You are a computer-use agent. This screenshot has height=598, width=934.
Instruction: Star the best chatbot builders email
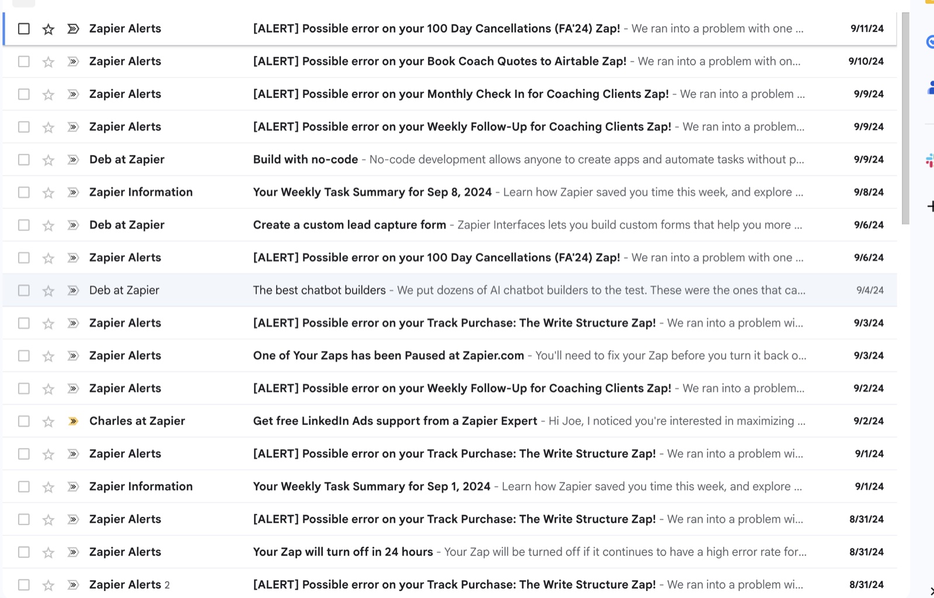click(48, 291)
